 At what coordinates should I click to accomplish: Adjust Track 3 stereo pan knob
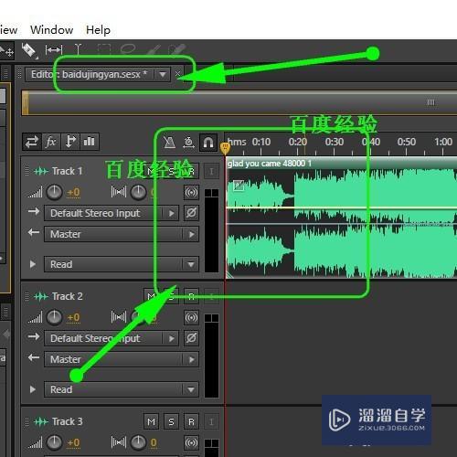tap(139, 442)
